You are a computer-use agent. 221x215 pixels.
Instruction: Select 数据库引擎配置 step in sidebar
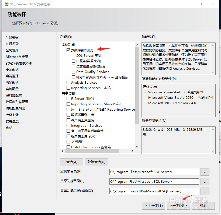(17, 102)
